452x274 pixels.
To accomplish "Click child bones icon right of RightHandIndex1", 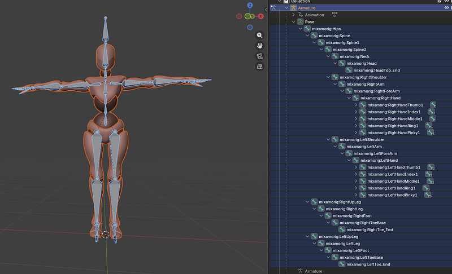I will [431, 112].
